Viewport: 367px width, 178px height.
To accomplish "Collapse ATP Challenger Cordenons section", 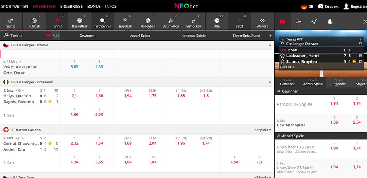I will pos(270,82).
